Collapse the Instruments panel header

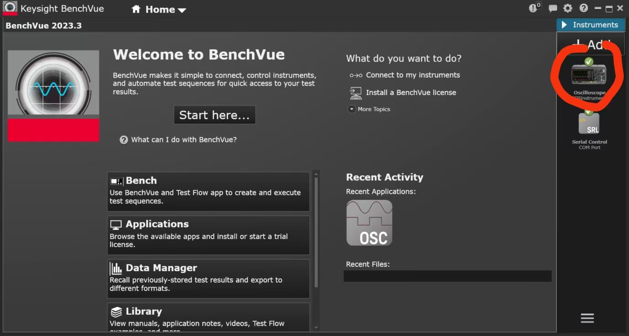coord(591,25)
